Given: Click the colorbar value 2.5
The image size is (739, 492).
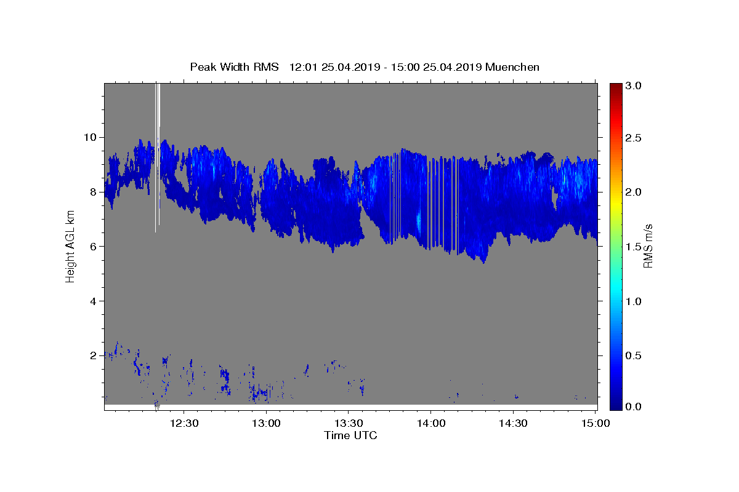Looking at the screenshot, I should (634, 138).
